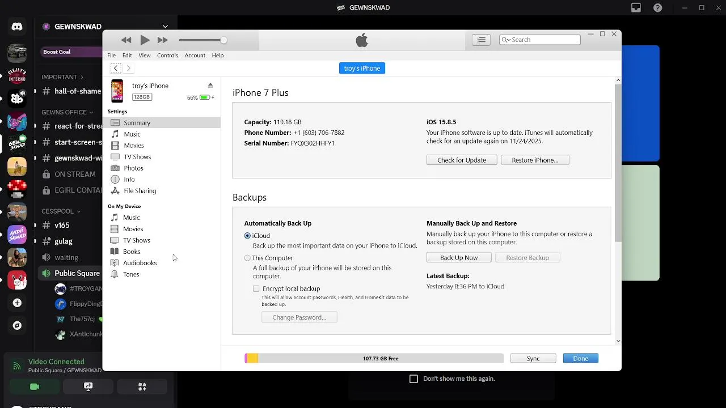Viewport: 726px width, 408px height.
Task: Click the Back Up Now button
Action: (x=459, y=258)
